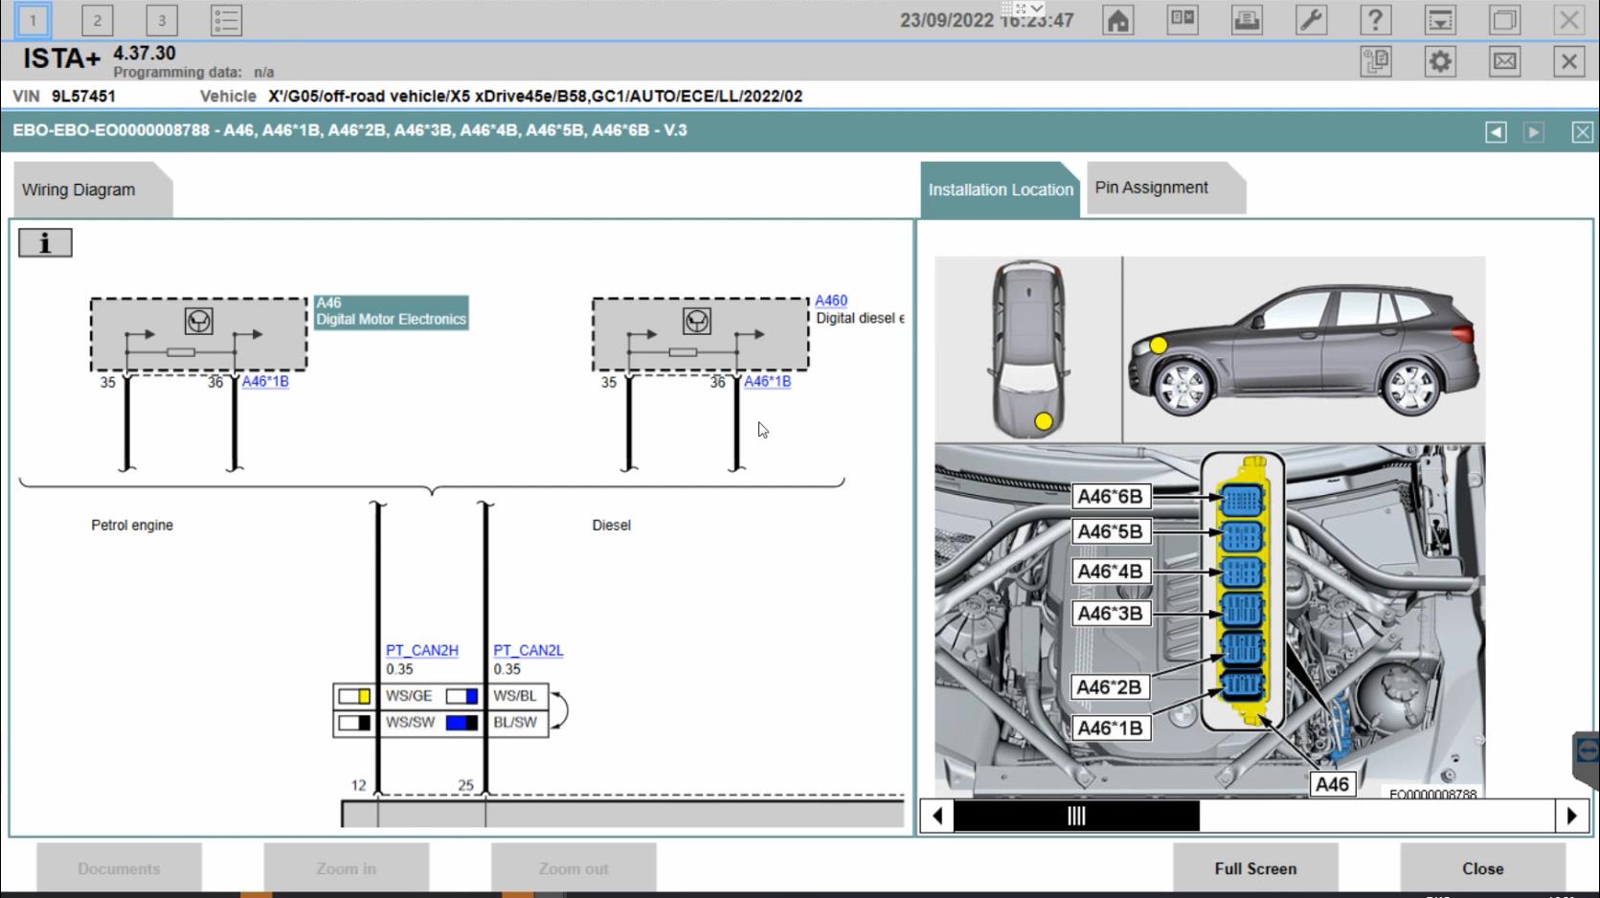1600x898 pixels.
Task: Open the wrench tools icon
Action: pyautogui.click(x=1311, y=20)
